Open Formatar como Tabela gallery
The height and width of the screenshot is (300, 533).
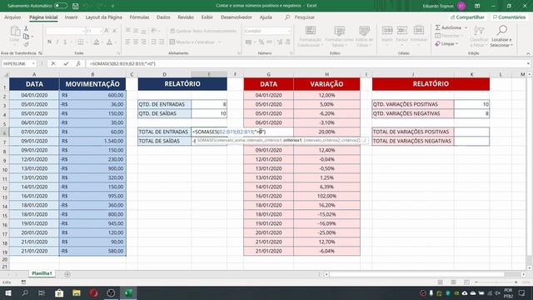[x=339, y=37]
